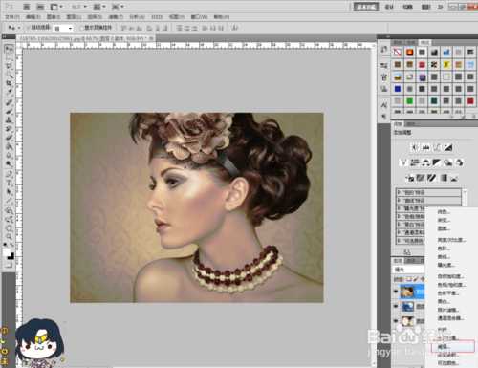Hide the top selected layer's eye icon
The image size is (478, 368).
click(x=396, y=292)
